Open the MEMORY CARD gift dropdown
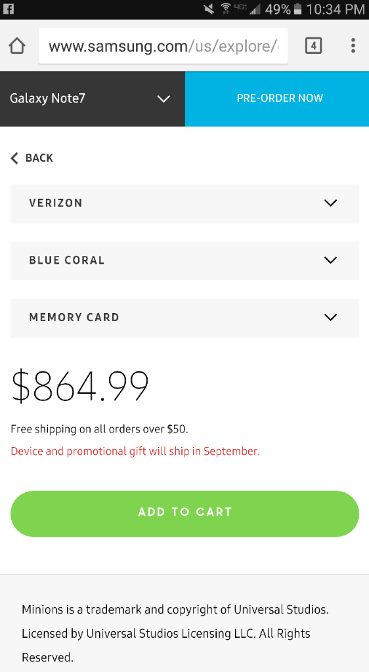This screenshot has width=369, height=672. pos(185,318)
